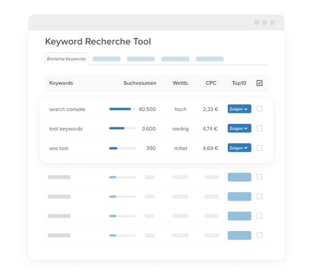Select the search console keyword text
This screenshot has width=313, height=275.
click(67, 109)
